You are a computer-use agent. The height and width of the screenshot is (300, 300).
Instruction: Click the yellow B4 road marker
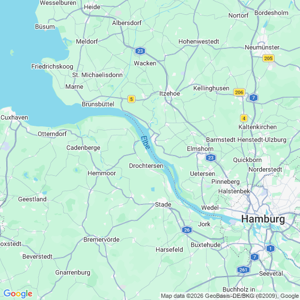(x=244, y=118)
